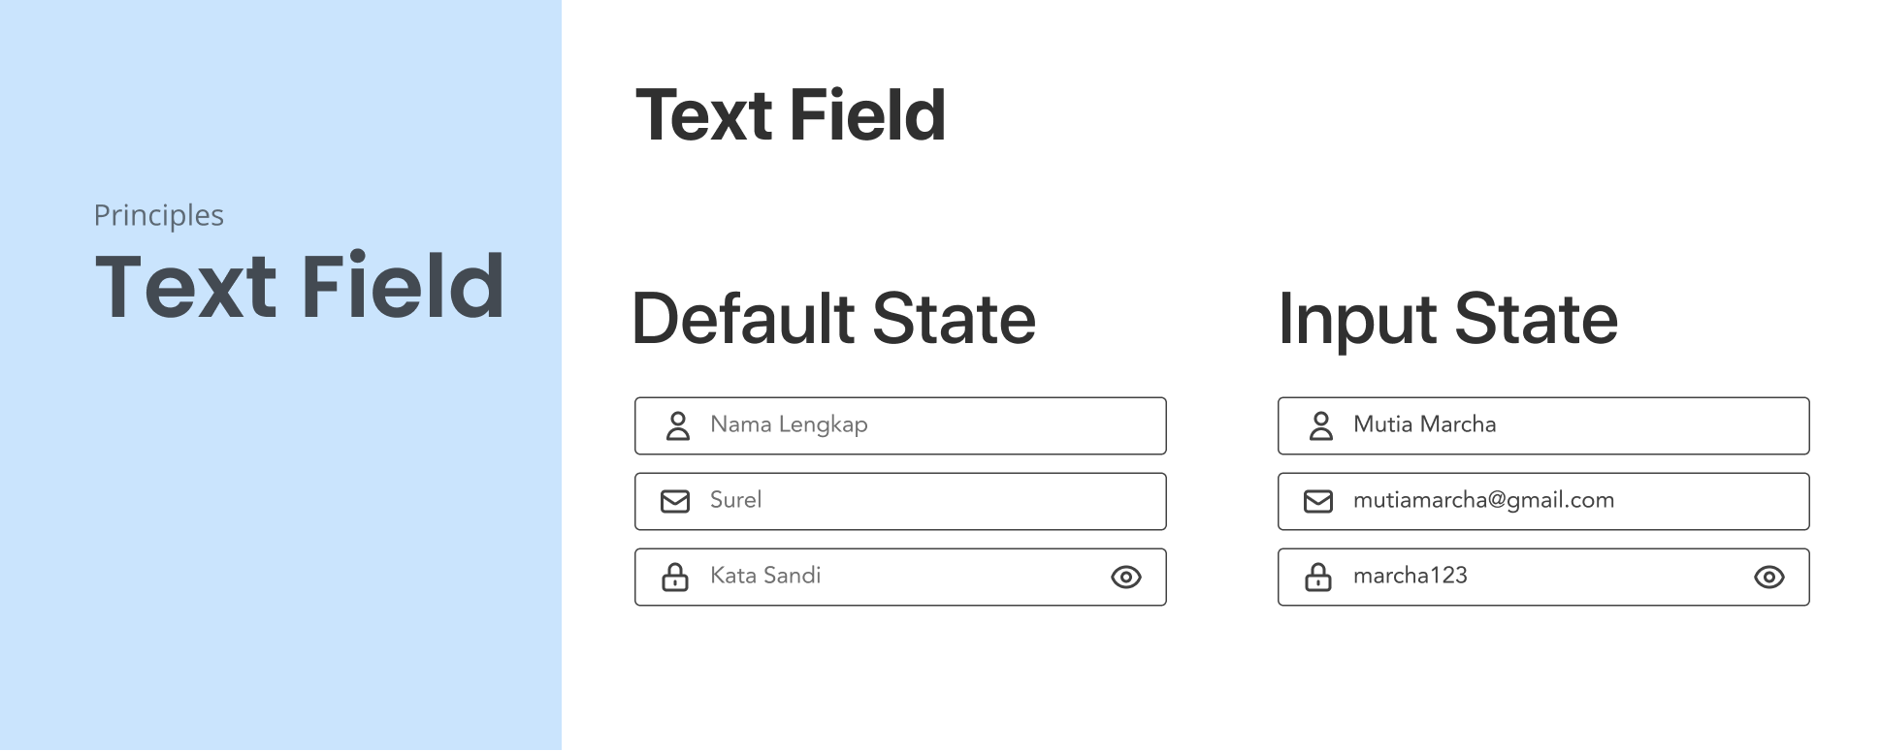Click the Default State heading
Image resolution: width=1881 pixels, height=751 pixels.
click(833, 319)
